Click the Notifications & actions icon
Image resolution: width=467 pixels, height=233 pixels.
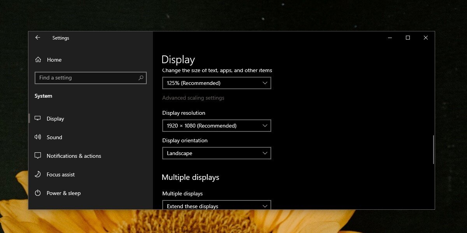point(38,155)
